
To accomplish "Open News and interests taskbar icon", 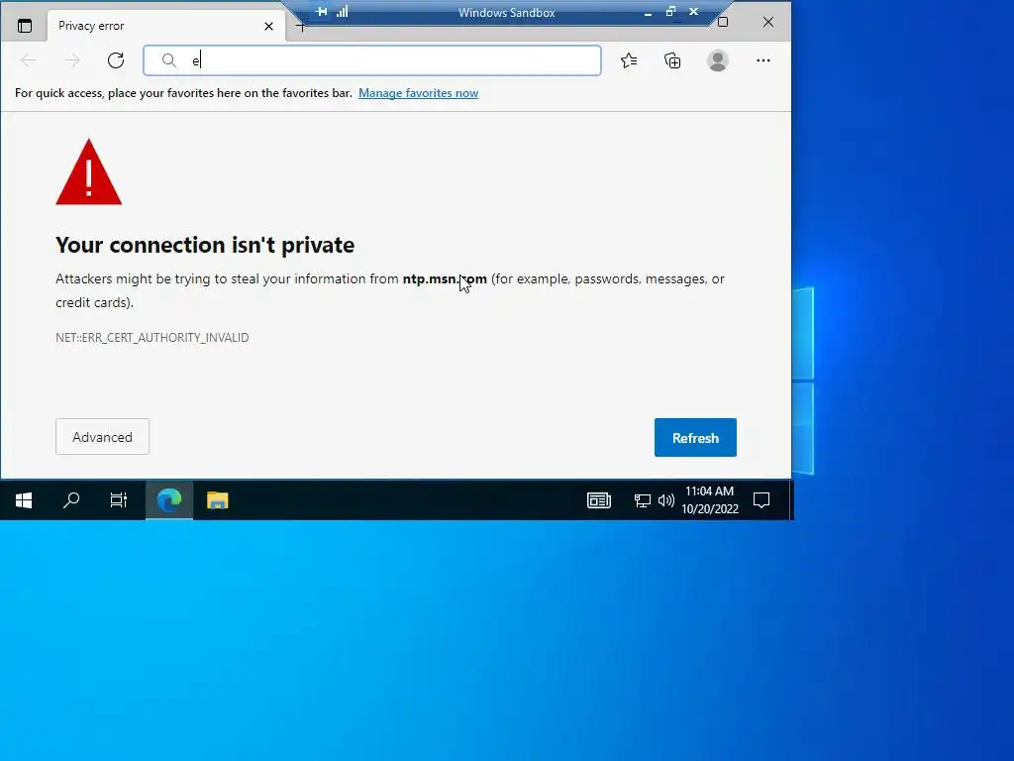I will click(x=599, y=500).
